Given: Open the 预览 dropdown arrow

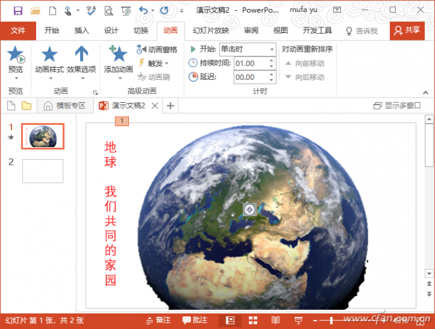Looking at the screenshot, I should (x=17, y=78).
